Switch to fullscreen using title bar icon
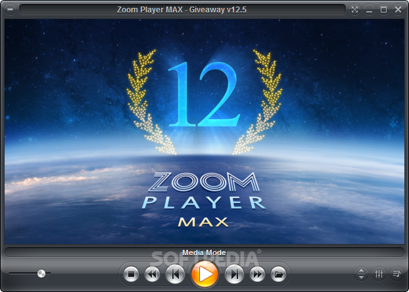Screen dimensions: 409x292 pyautogui.click(x=354, y=10)
